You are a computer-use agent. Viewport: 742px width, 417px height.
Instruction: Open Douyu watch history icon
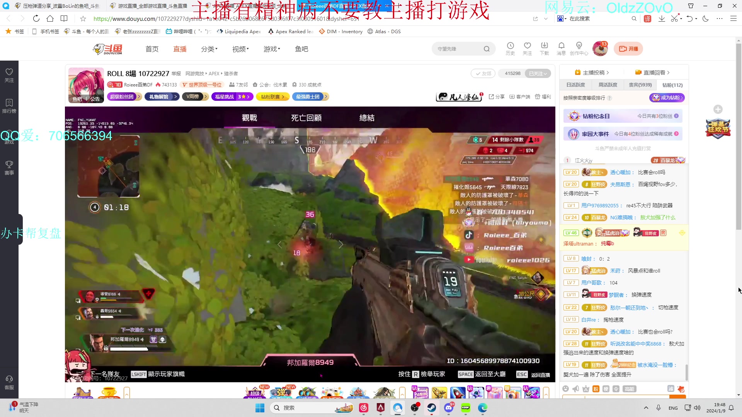[510, 49]
